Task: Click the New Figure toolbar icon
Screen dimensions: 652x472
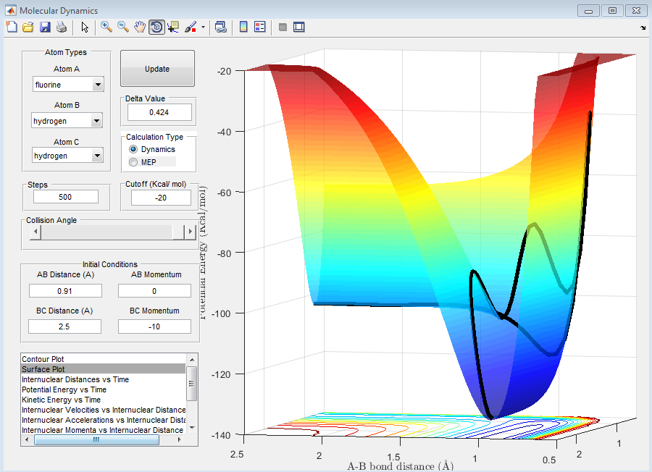Action: click(11, 28)
